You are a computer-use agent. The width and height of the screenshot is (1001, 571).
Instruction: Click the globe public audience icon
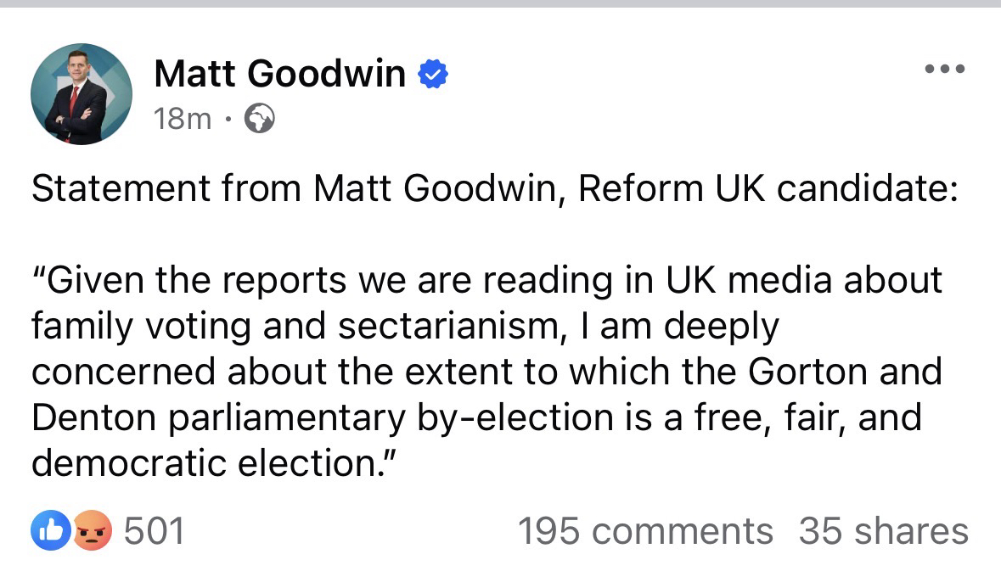pos(259,120)
